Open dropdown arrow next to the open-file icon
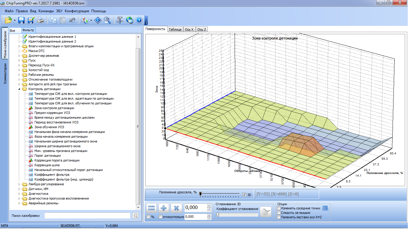 point(15,21)
